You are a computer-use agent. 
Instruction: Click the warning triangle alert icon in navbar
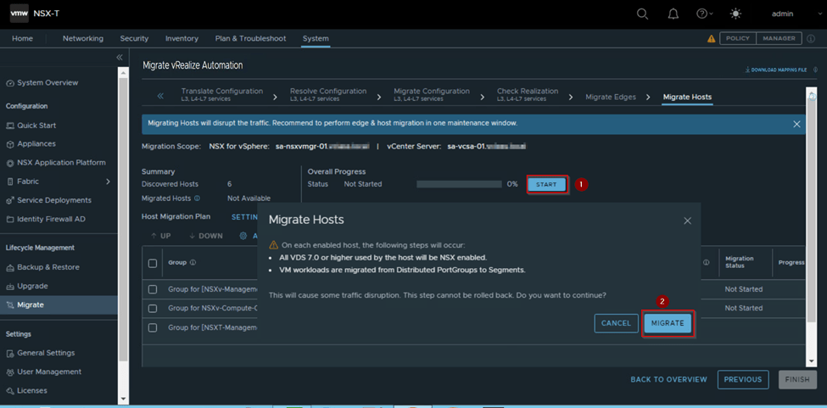pyautogui.click(x=711, y=39)
